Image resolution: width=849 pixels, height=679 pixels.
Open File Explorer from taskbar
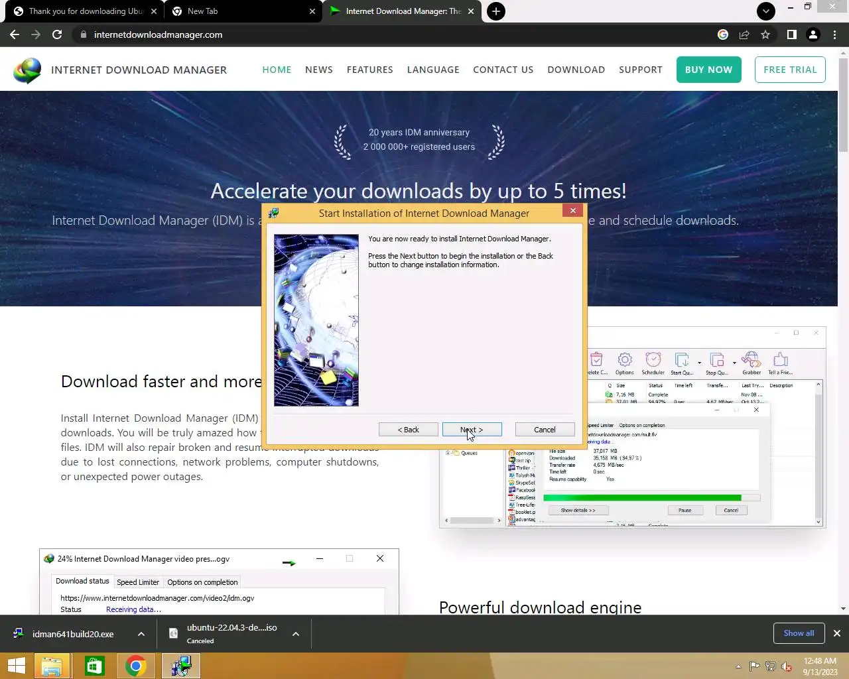click(52, 666)
